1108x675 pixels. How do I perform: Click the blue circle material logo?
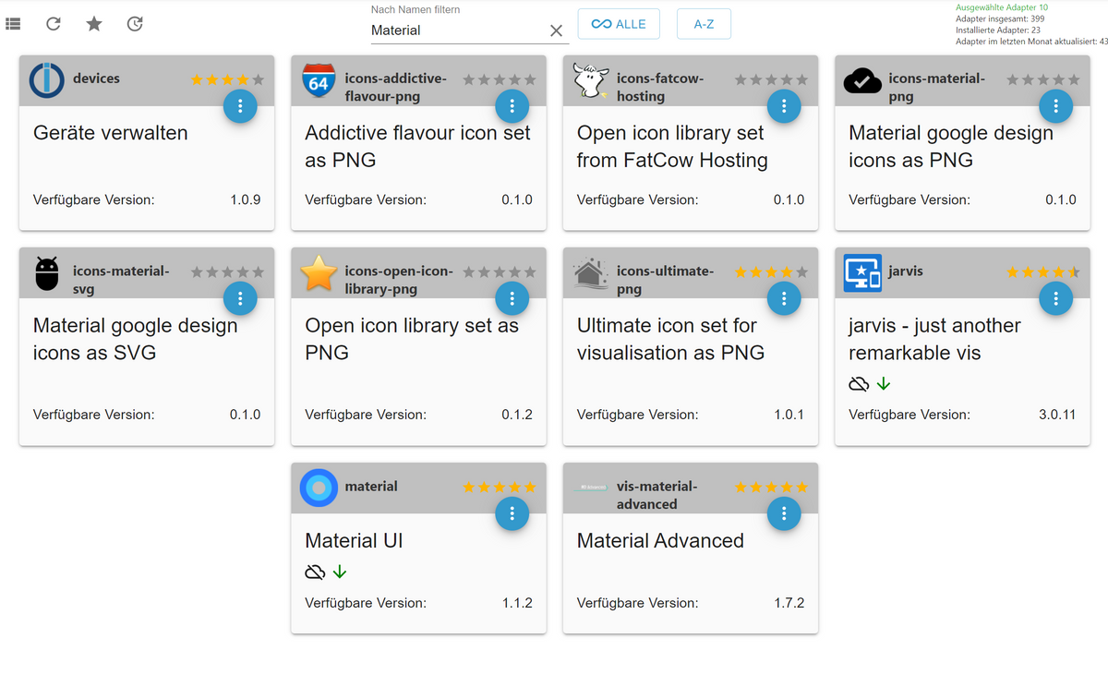click(319, 488)
